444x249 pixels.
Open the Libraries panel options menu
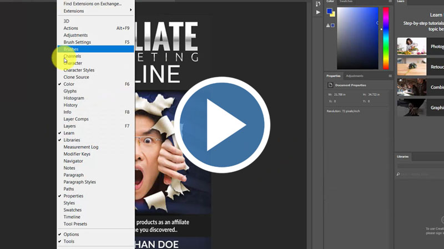(x=441, y=157)
